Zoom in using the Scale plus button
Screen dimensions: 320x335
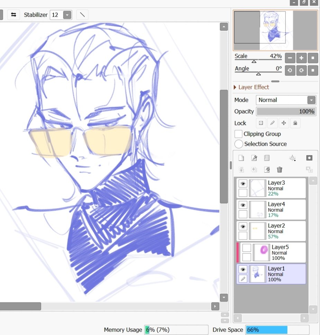point(301,58)
